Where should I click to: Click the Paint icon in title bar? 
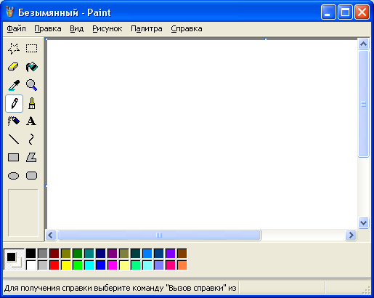[x=10, y=12]
